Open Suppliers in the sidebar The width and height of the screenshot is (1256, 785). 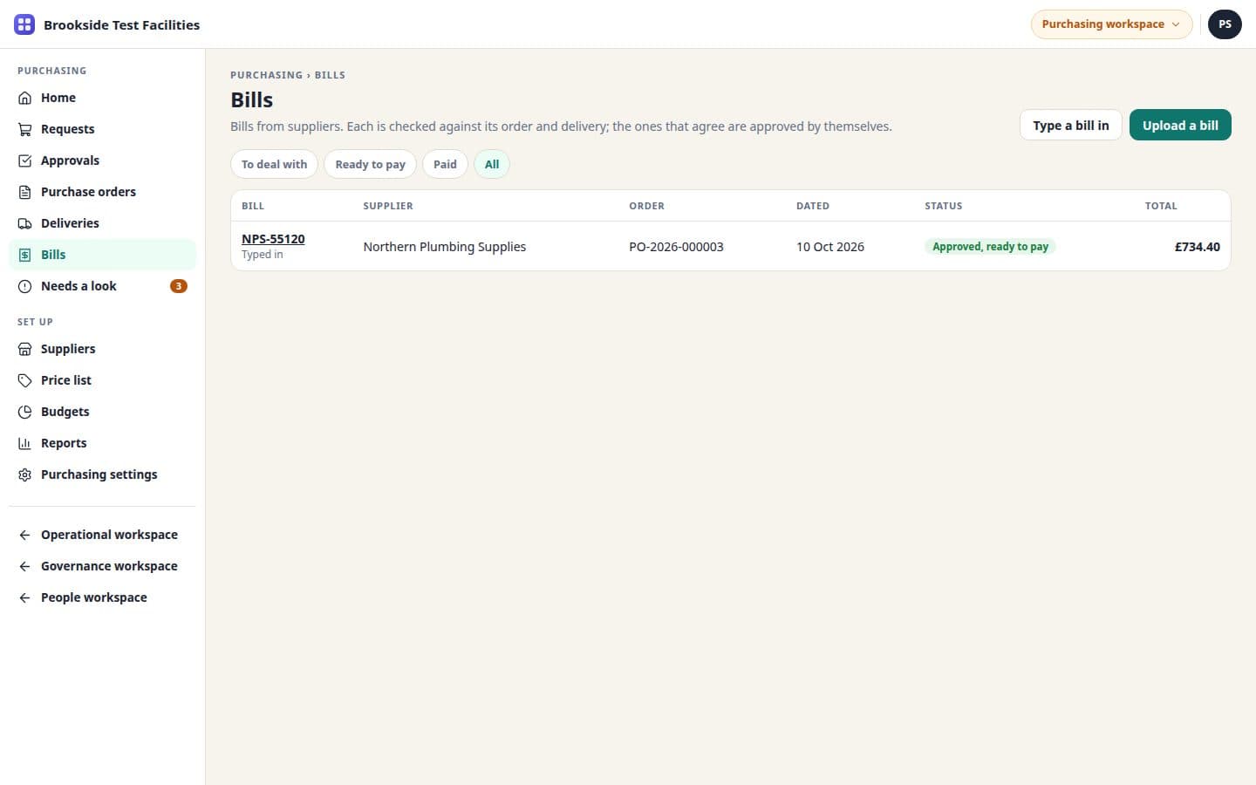[x=102, y=349]
